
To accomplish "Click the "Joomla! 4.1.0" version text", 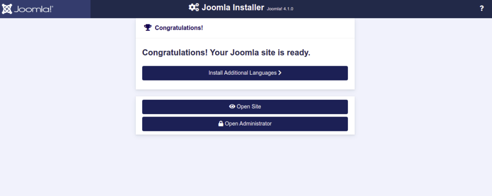I will 280,9.
